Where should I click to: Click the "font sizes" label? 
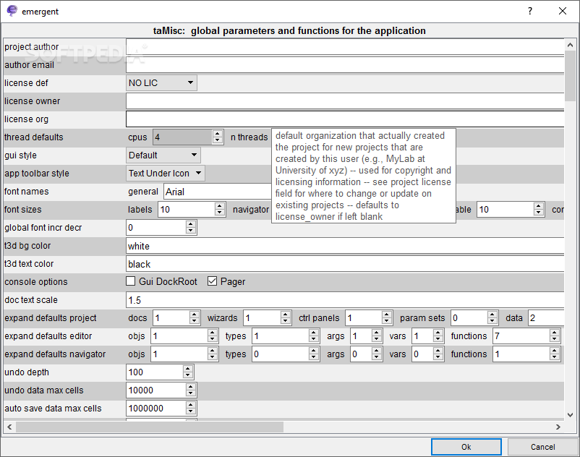click(x=22, y=210)
